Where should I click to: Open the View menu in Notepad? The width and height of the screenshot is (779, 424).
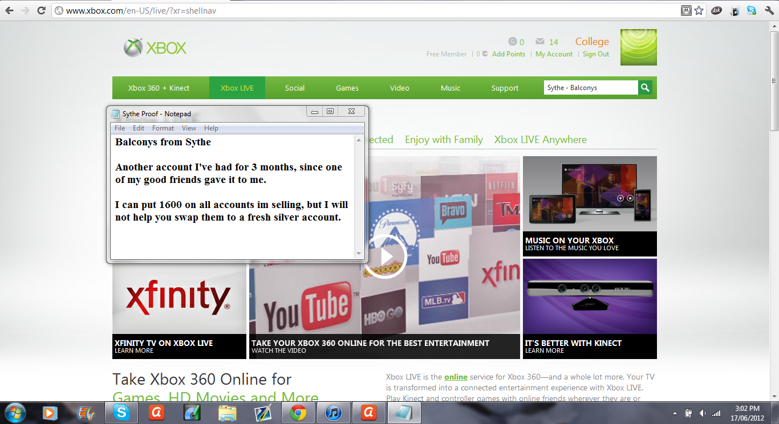point(189,128)
